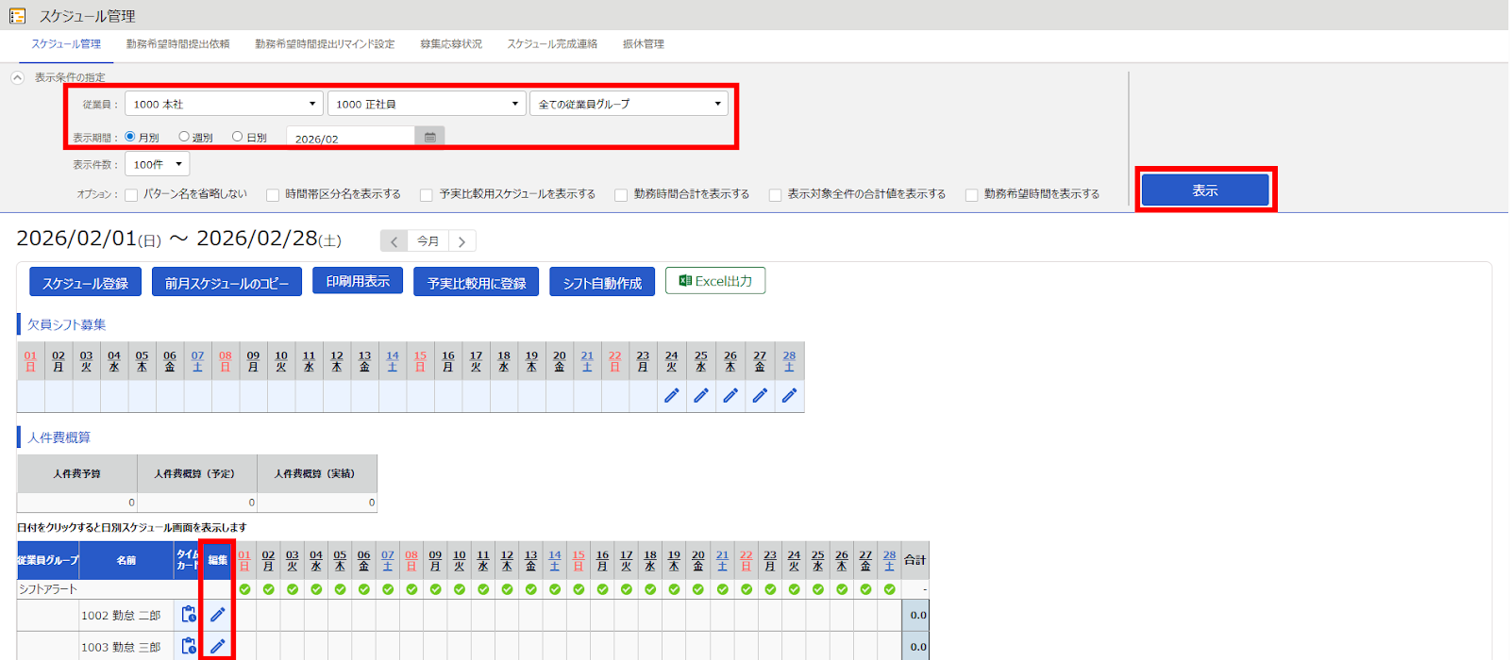This screenshot has width=1510, height=660.
Task: Edit 欠員シフト募集 for the 24th
Action: (x=672, y=396)
